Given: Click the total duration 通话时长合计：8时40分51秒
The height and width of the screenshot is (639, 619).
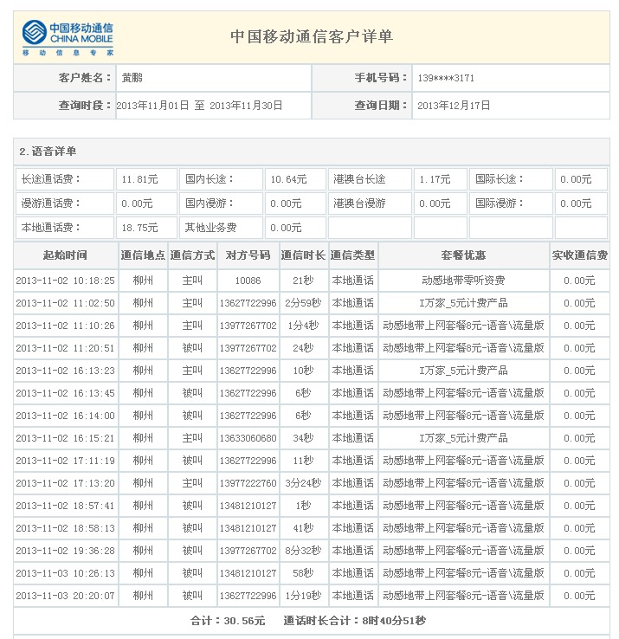Looking at the screenshot, I should (x=355, y=621).
